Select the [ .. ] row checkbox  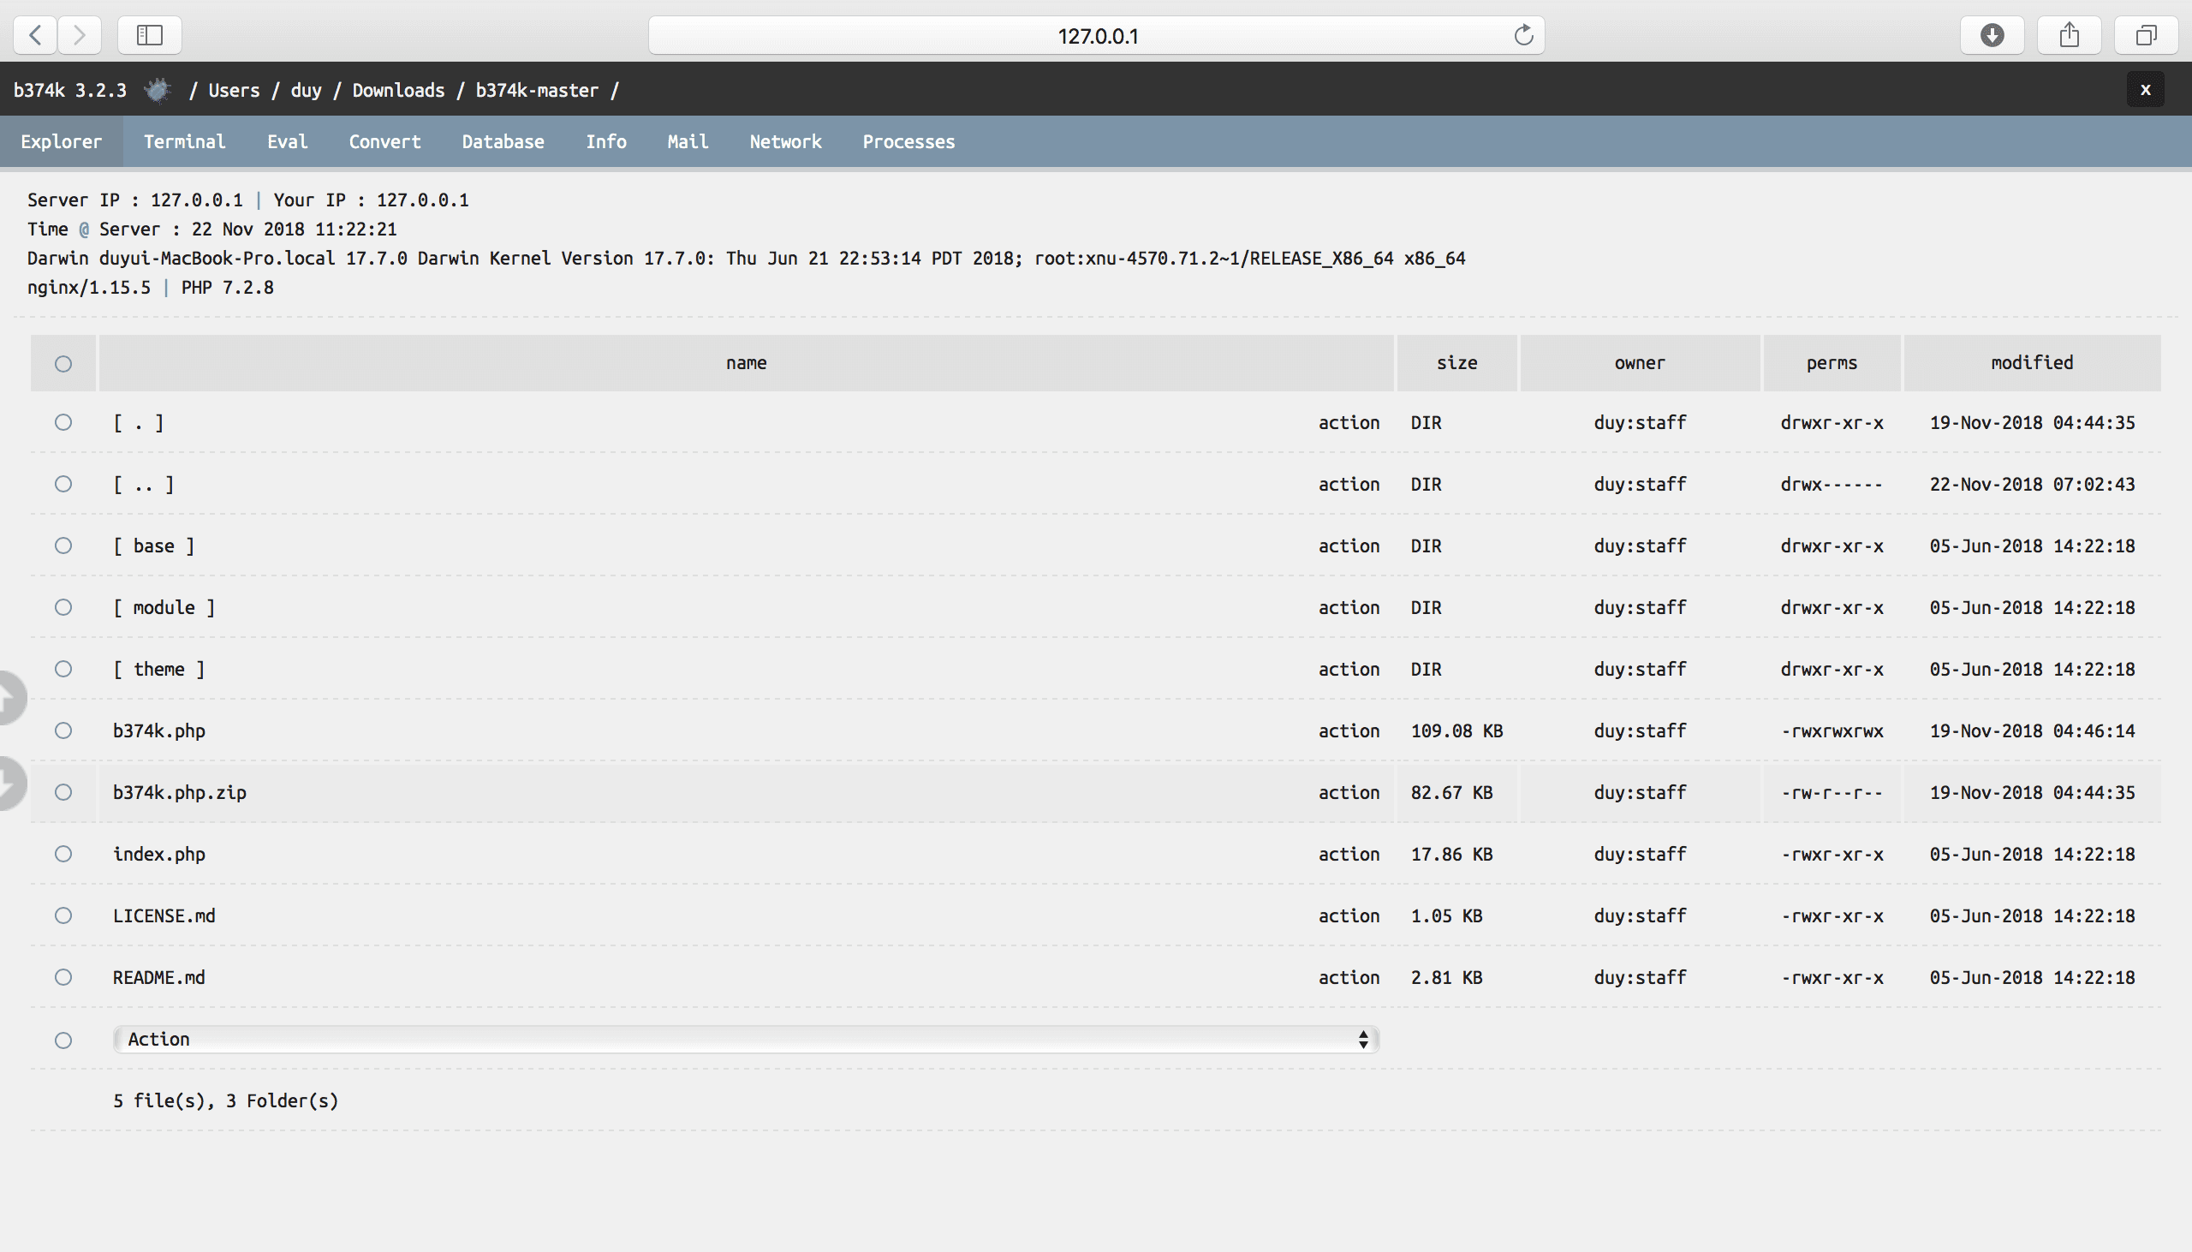coord(63,484)
